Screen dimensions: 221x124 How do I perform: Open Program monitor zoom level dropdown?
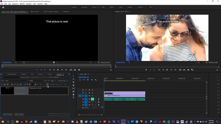131,62
